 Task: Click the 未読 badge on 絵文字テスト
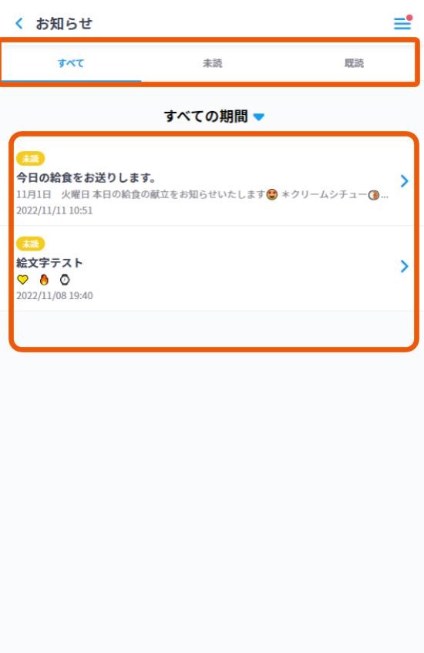[x=30, y=244]
